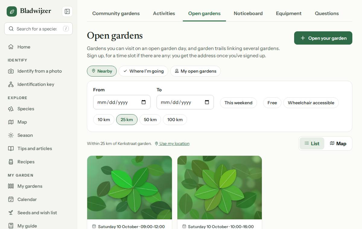This screenshot has width=362, height=229.
Task: Open Seeds and wish list page
Action: [39, 213]
